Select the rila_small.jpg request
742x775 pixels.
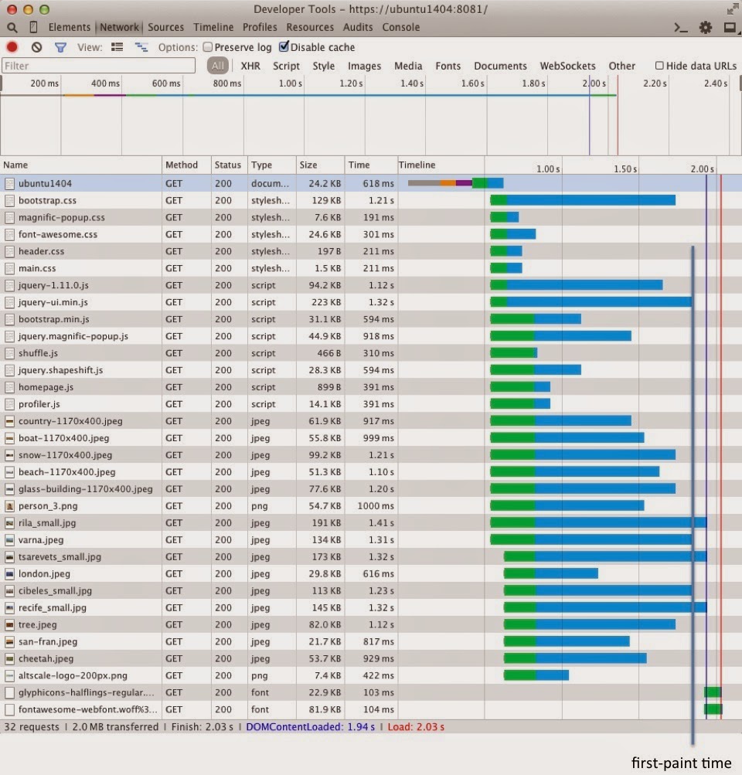tap(371, 523)
